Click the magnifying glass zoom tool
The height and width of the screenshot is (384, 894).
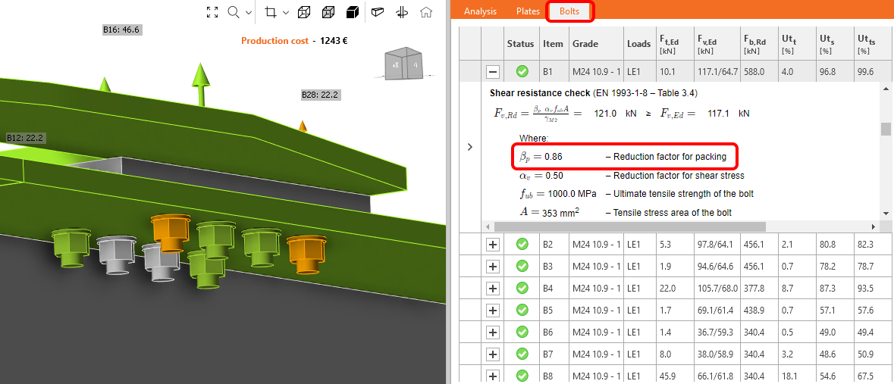(x=233, y=12)
